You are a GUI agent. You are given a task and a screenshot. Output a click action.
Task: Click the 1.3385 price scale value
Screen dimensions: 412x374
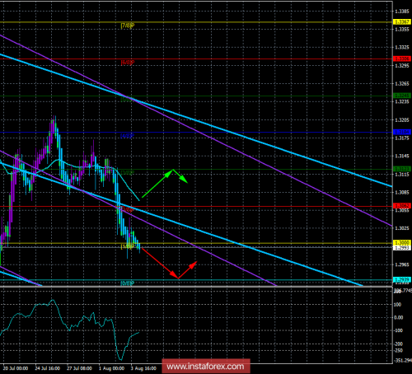pos(402,12)
